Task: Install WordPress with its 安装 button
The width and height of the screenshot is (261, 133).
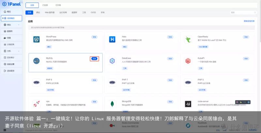Action: pos(94,37)
